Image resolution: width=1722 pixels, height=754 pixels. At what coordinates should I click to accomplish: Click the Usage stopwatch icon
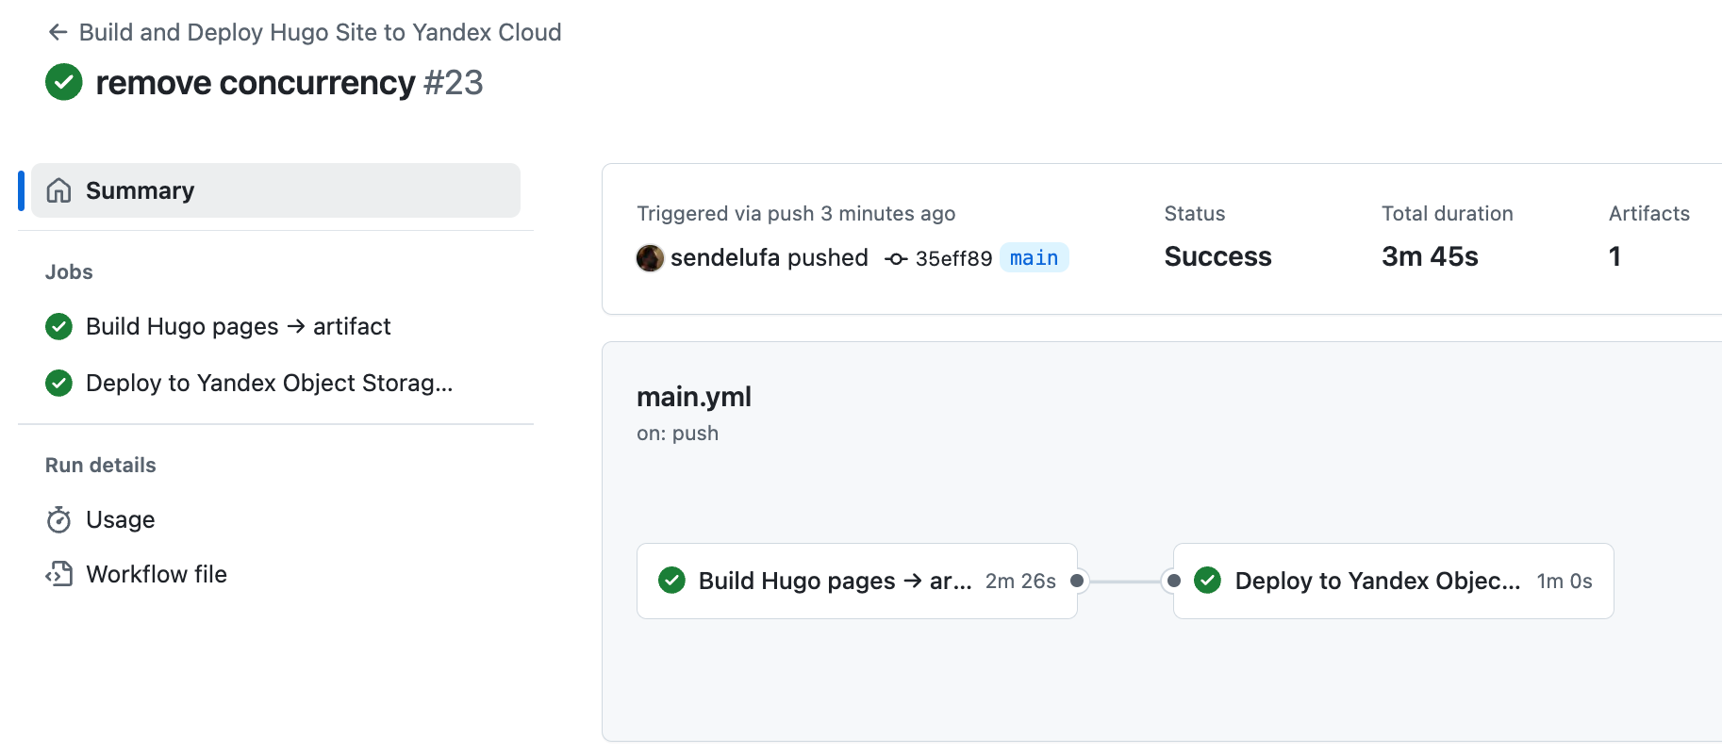[58, 519]
